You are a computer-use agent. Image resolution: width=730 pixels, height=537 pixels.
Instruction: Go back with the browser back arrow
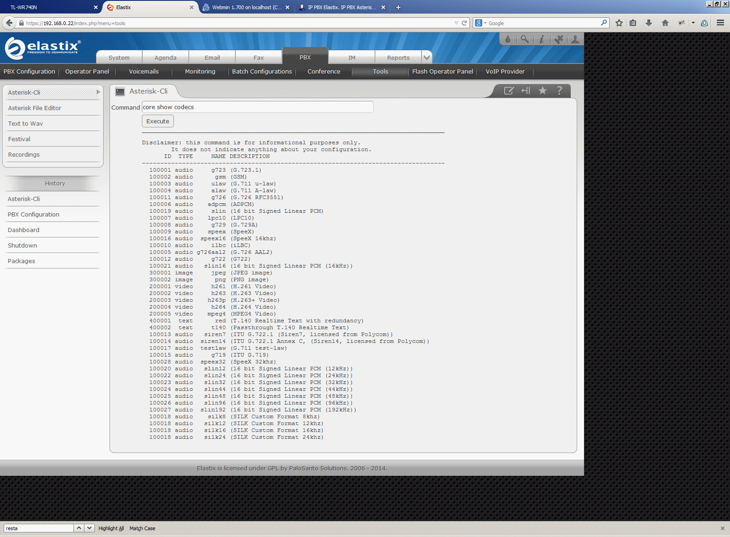[9, 23]
